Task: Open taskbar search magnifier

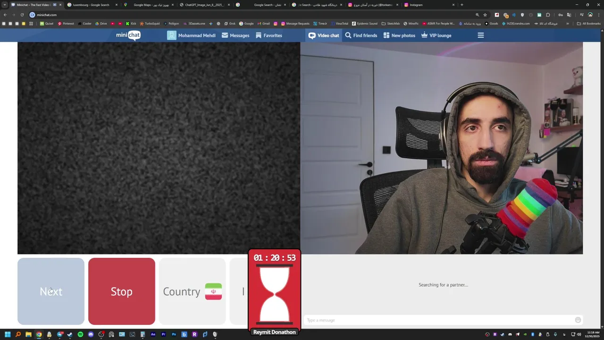Action: [18, 335]
